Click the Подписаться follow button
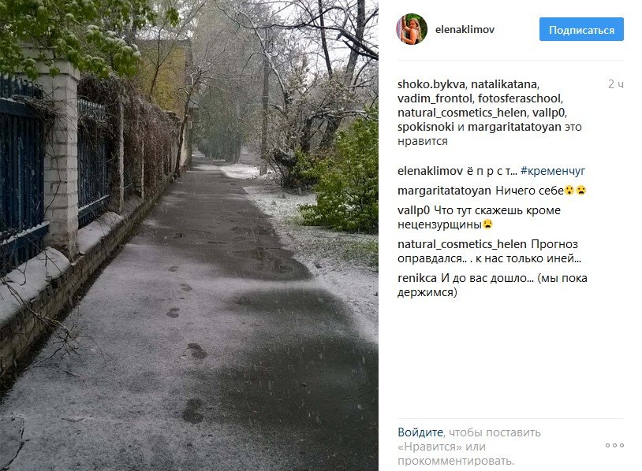Image resolution: width=642 pixels, height=471 pixels. [581, 29]
